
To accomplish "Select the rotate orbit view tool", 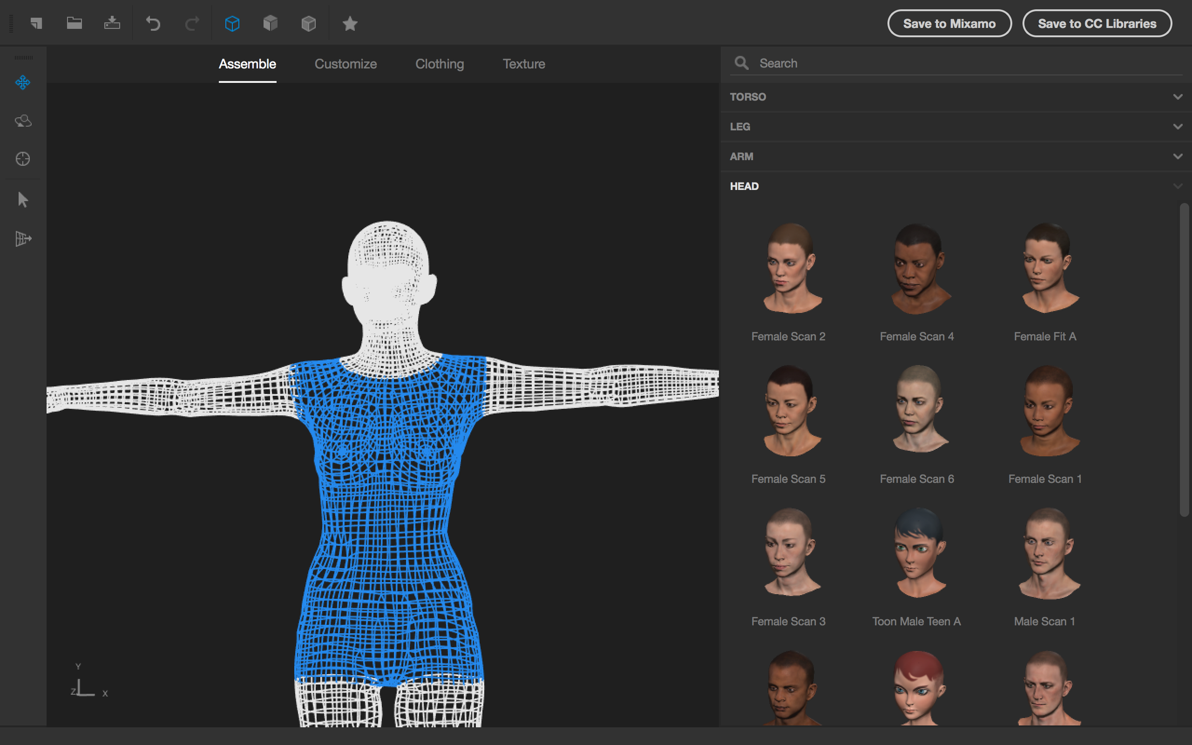I will point(23,121).
